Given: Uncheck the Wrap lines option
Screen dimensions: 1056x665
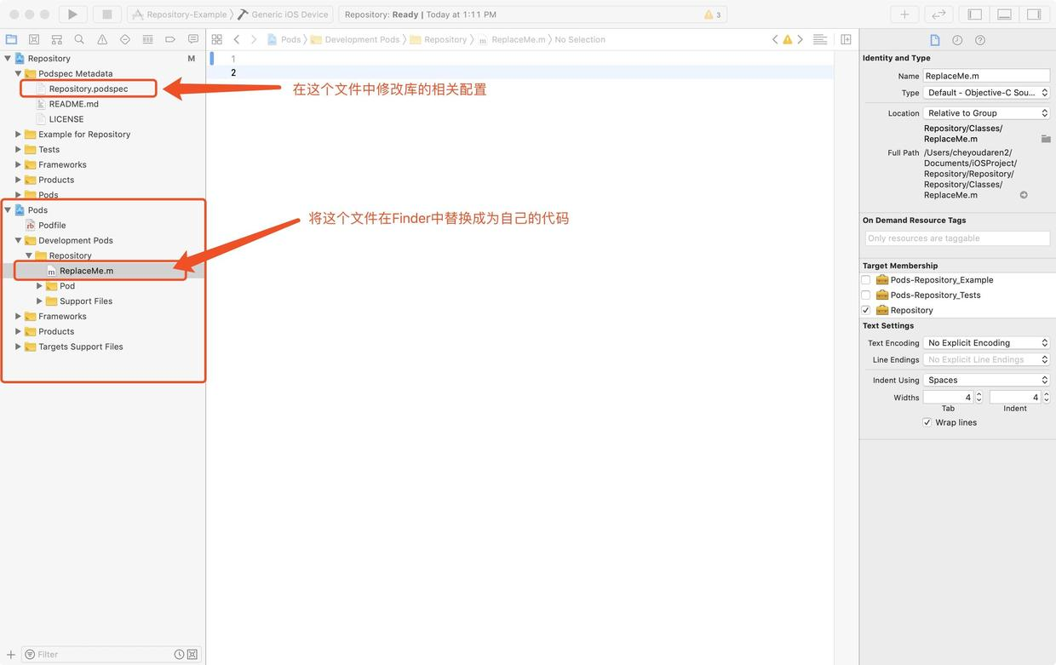Looking at the screenshot, I should [927, 421].
